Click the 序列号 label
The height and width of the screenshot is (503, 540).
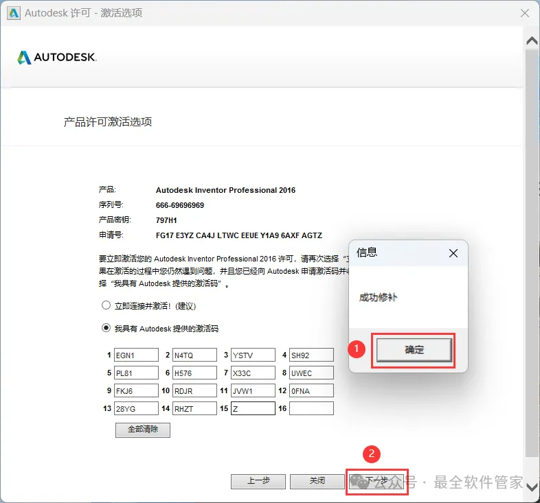click(111, 204)
